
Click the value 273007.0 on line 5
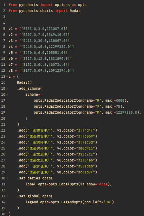pos(55,28)
